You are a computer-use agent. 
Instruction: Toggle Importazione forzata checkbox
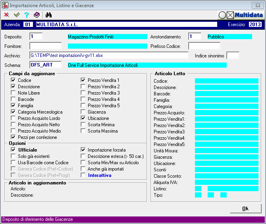(x=83, y=150)
